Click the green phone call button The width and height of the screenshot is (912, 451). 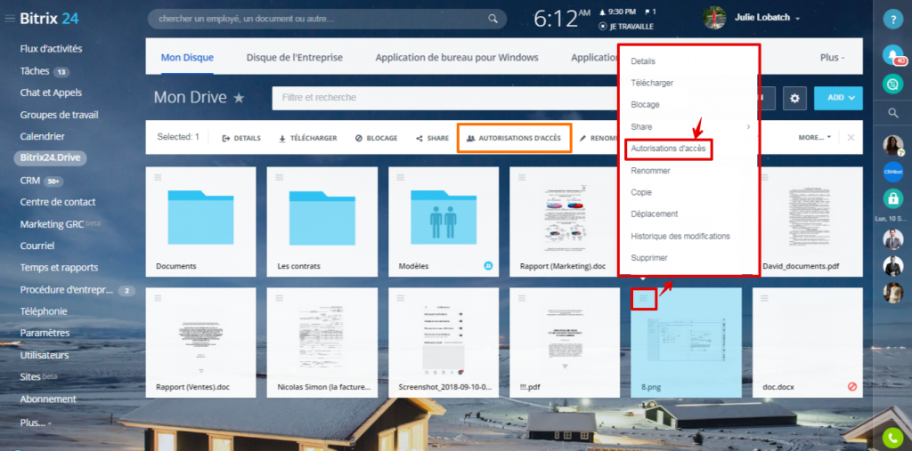(x=892, y=439)
